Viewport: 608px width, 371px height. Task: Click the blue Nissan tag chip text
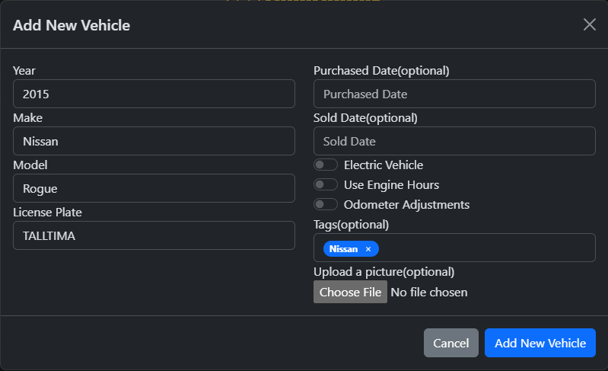[343, 249]
